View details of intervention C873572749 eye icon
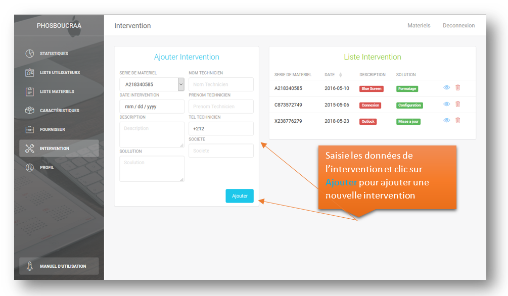Viewport: 508px width, 296px height. pos(446,104)
